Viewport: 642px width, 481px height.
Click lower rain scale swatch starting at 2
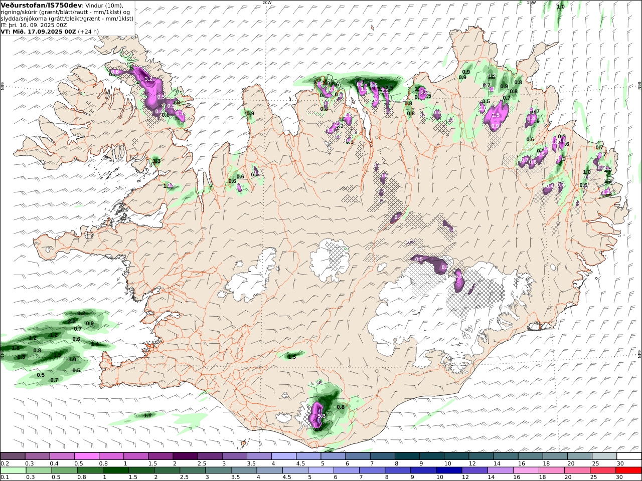(x=167, y=470)
